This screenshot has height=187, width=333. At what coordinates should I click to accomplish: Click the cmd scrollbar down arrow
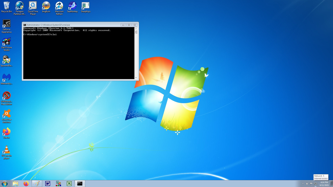click(136, 78)
